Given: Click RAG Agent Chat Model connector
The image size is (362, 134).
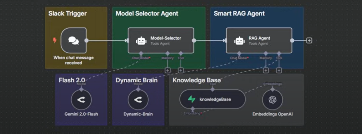Looking at the screenshot, I should tap(239, 53).
